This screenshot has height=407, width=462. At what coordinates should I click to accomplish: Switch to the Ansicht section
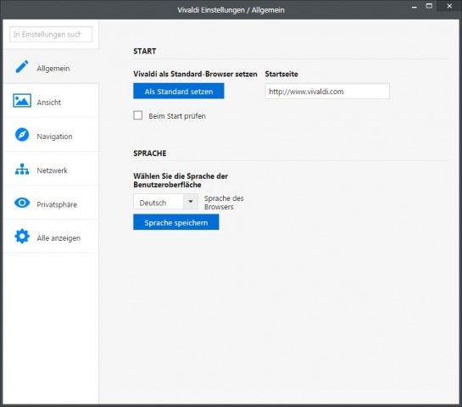(x=51, y=101)
